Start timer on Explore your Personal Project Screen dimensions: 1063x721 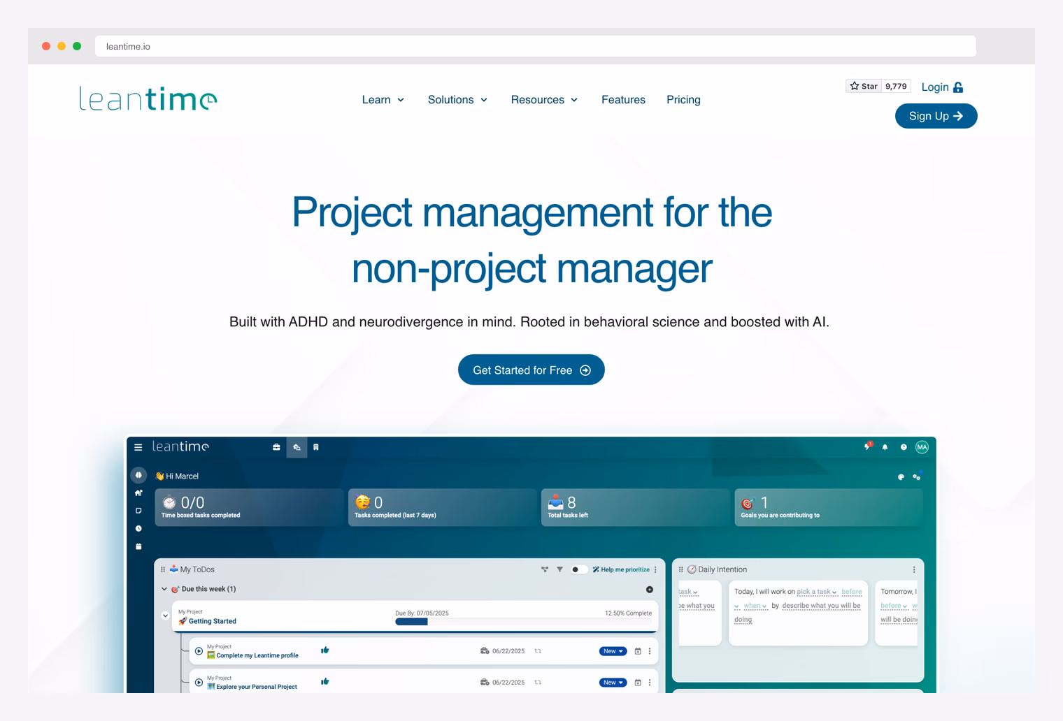click(x=199, y=683)
